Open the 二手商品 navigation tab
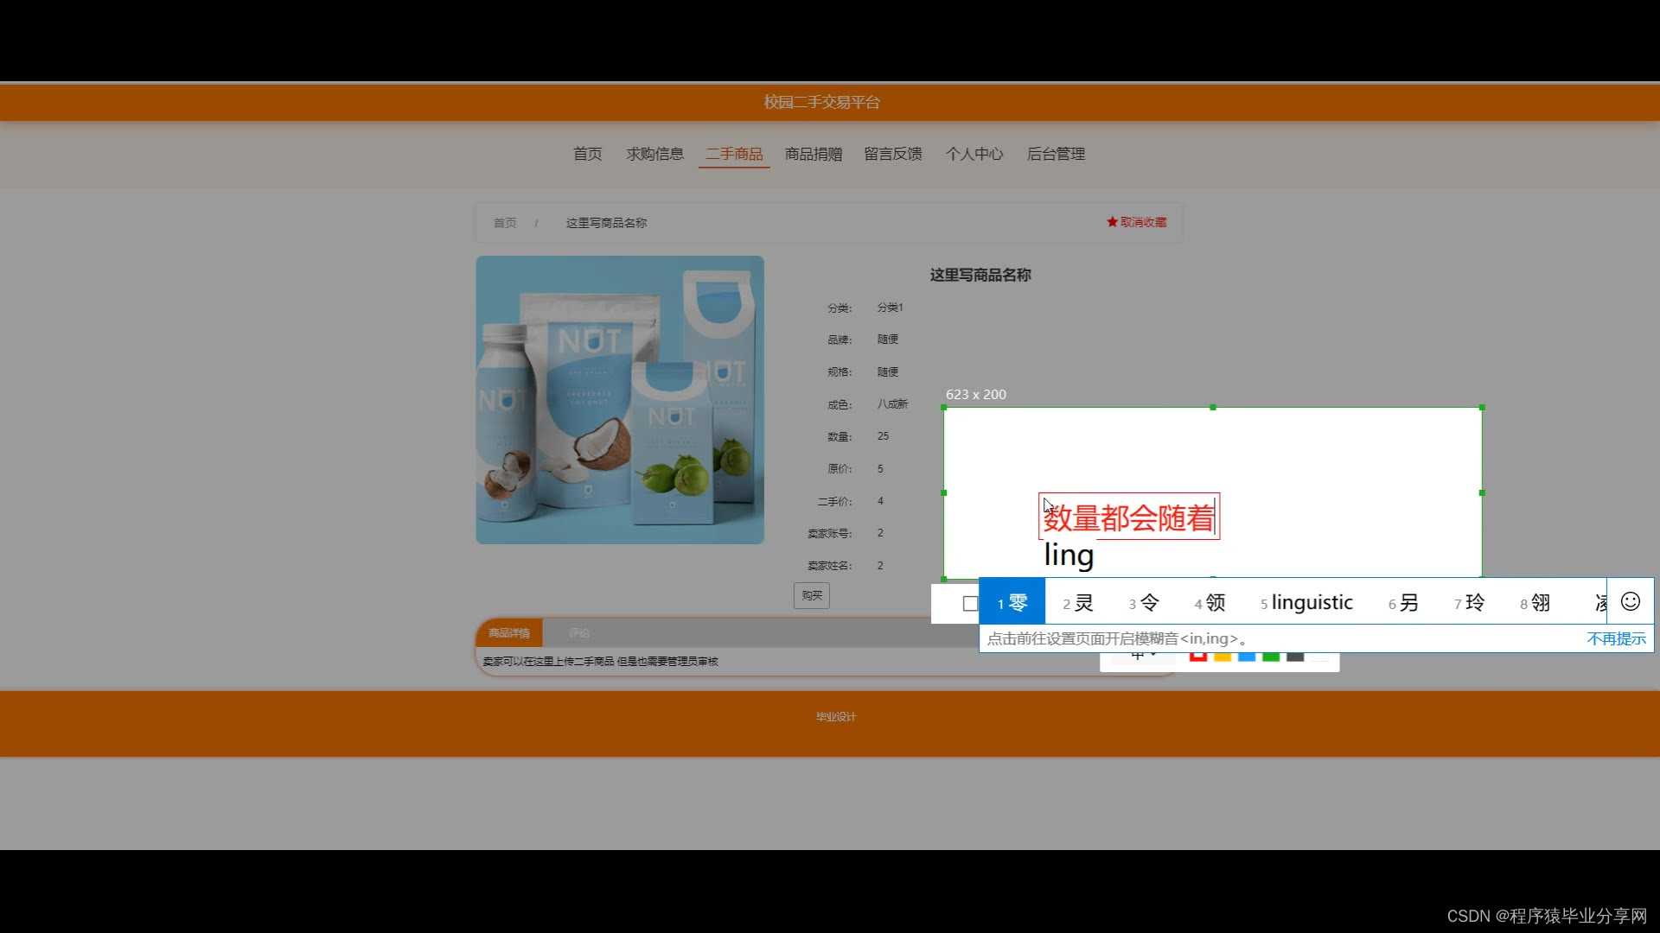Screen dimensions: 1660x933 pyautogui.click(x=734, y=154)
